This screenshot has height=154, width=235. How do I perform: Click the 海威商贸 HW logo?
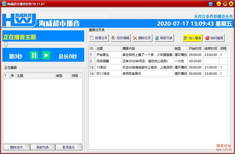point(19,20)
